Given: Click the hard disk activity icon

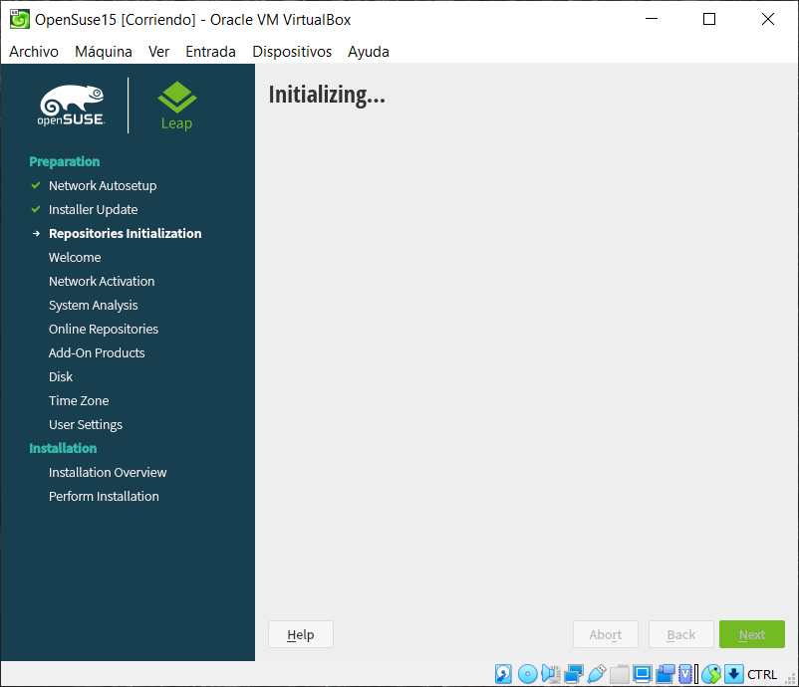Looking at the screenshot, I should click(503, 674).
